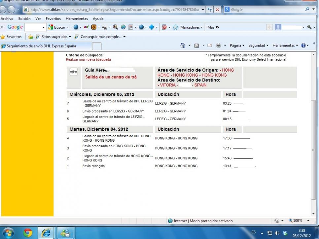Open the Ver menu
Image resolution: width=319 pixels, height=239 pixels.
coord(38,18)
